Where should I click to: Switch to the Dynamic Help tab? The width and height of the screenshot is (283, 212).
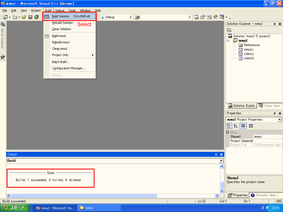pos(263,195)
